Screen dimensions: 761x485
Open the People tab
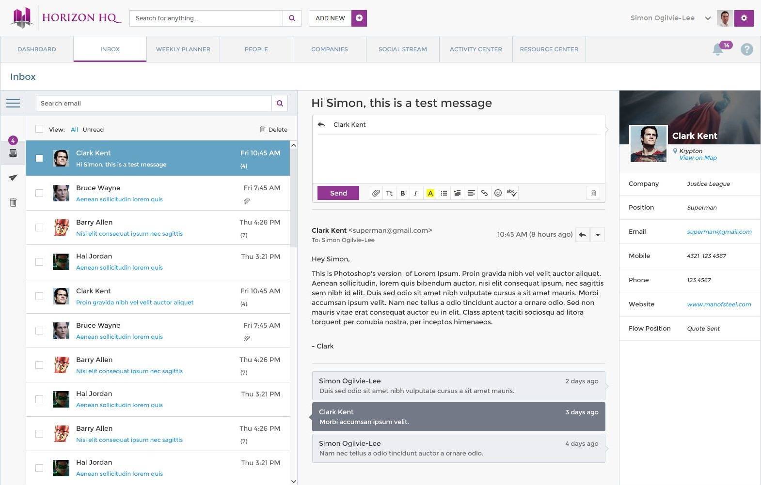click(x=256, y=49)
